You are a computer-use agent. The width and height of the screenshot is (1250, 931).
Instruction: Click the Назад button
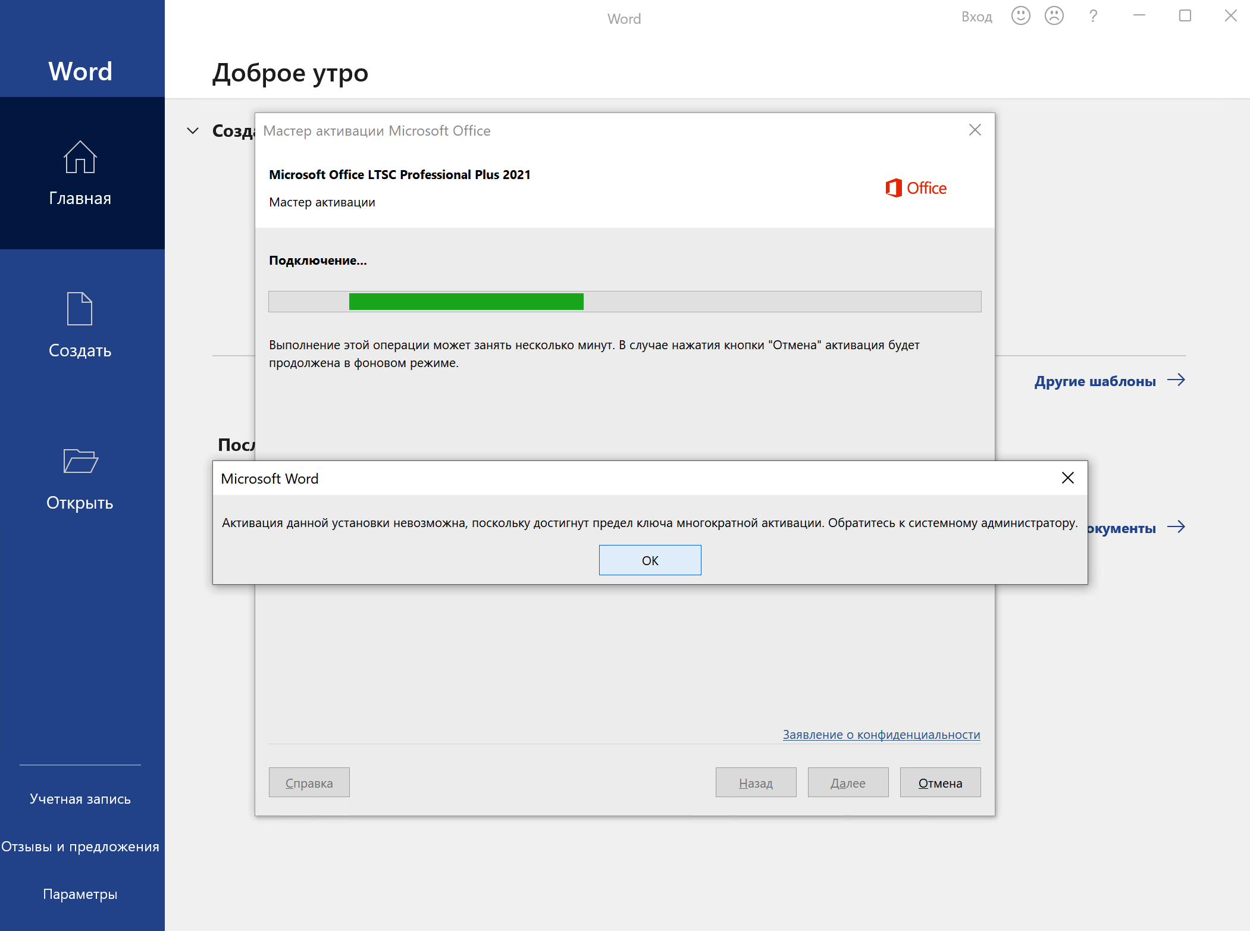pyautogui.click(x=756, y=783)
